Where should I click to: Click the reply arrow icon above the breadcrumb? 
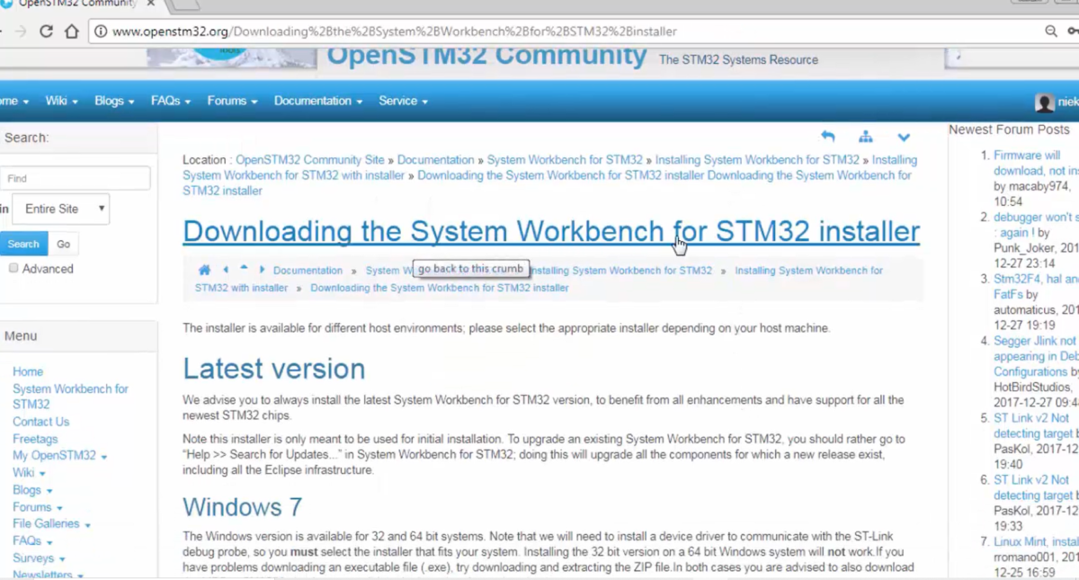tap(828, 137)
